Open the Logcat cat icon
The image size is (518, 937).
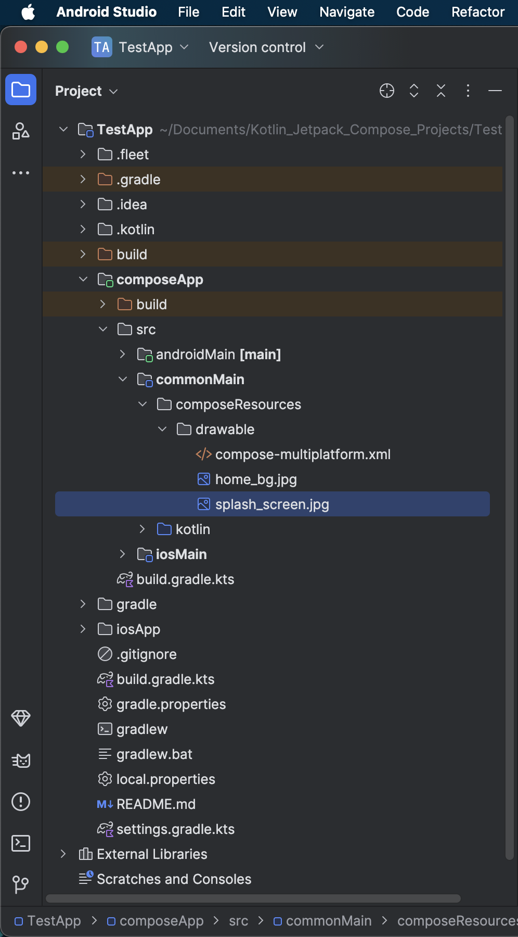[21, 761]
